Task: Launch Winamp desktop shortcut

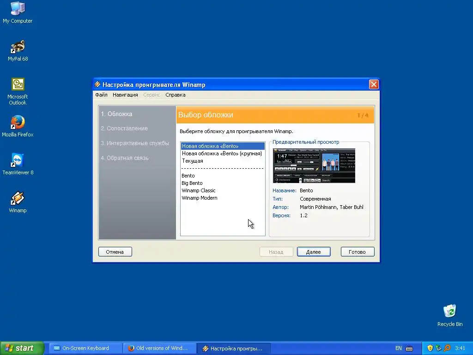Action: click(x=18, y=202)
